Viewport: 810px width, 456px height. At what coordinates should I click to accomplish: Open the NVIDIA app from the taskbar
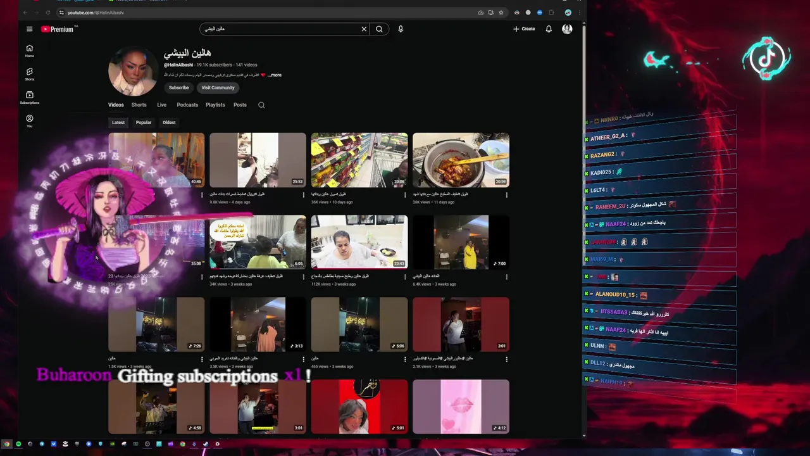point(112,444)
